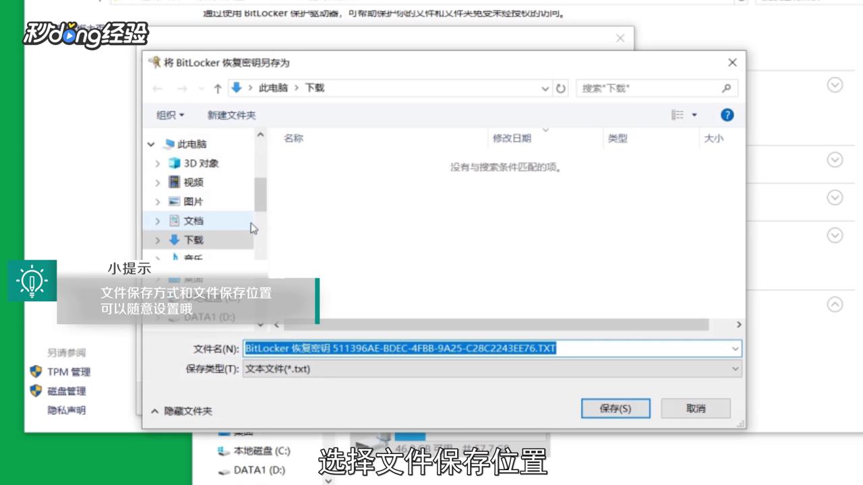Expand the 图片 tree node
The image size is (863, 485).
pyautogui.click(x=158, y=201)
